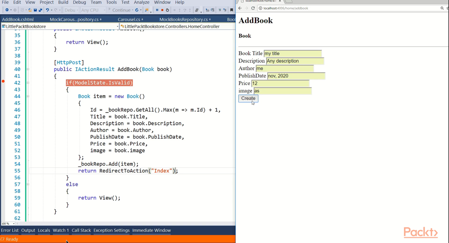
Task: Collapse the Book initializer at line 44
Action: (x=27, y=96)
